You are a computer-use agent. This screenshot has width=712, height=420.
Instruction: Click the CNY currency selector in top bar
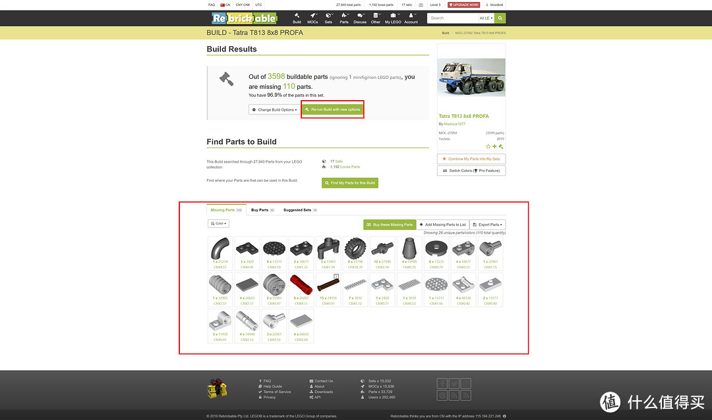[243, 5]
